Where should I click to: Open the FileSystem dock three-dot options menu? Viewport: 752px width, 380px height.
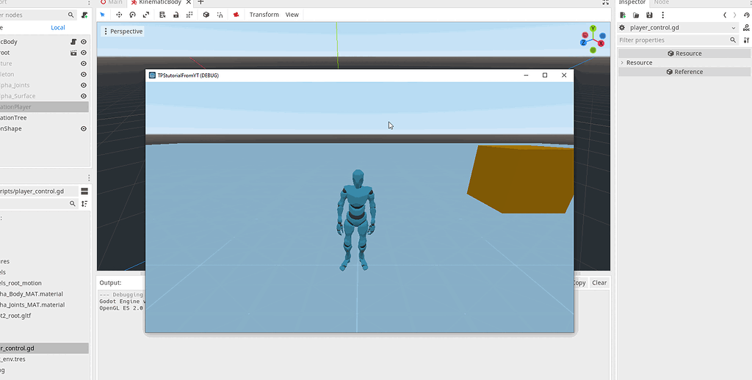click(90, 178)
